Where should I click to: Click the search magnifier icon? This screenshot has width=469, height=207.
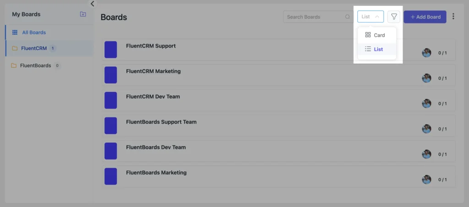coord(347,17)
